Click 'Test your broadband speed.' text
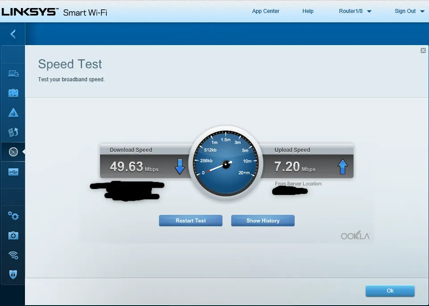 pyautogui.click(x=71, y=80)
